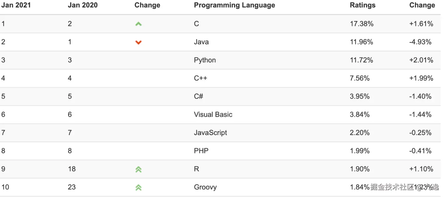The image size is (445, 197).
Task: Click C's 17.38% rating value
Action: click(362, 24)
